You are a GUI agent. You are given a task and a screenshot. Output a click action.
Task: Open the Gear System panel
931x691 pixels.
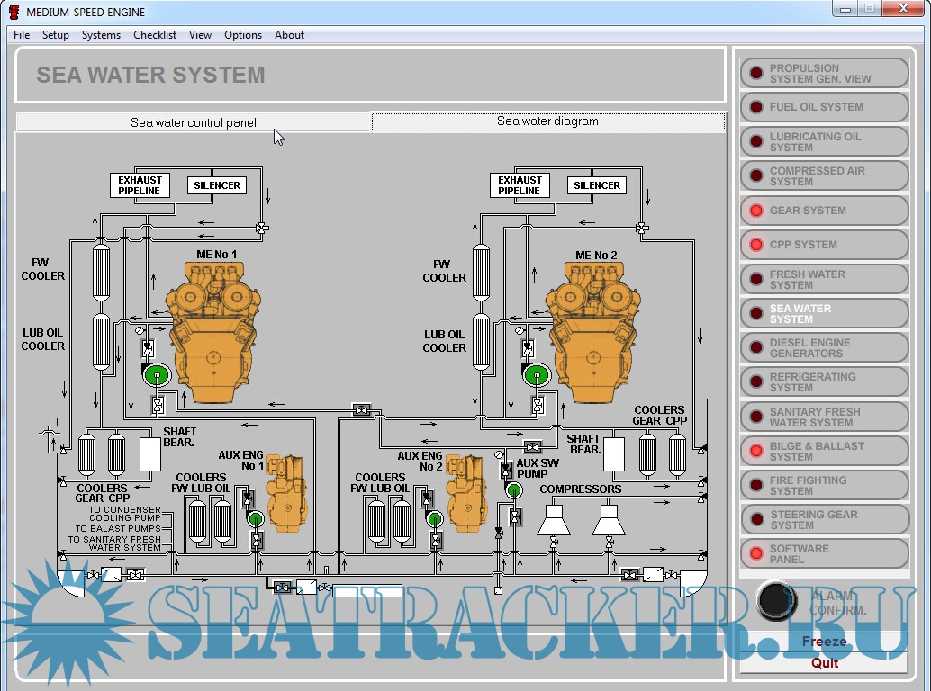point(824,211)
